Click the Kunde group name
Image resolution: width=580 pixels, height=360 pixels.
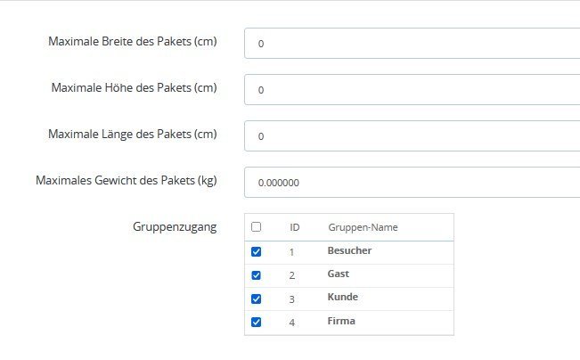(x=343, y=297)
